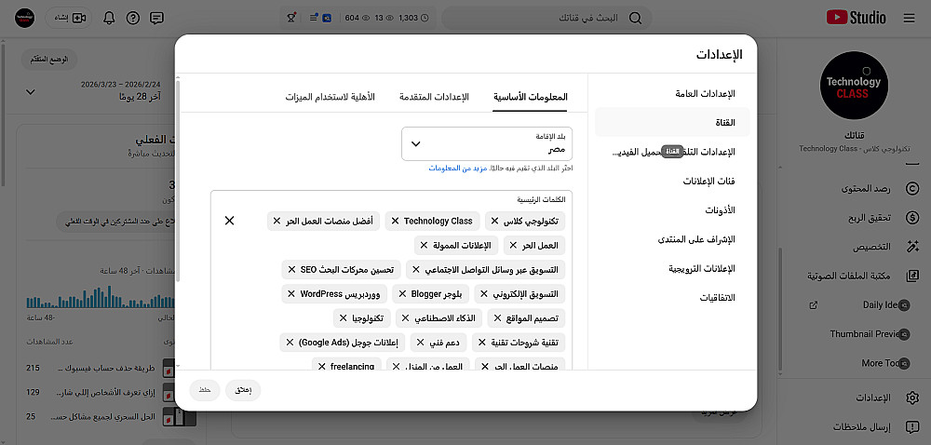The image size is (931, 445).
Task: Select الأذونات in settings menu
Action: coord(673,210)
